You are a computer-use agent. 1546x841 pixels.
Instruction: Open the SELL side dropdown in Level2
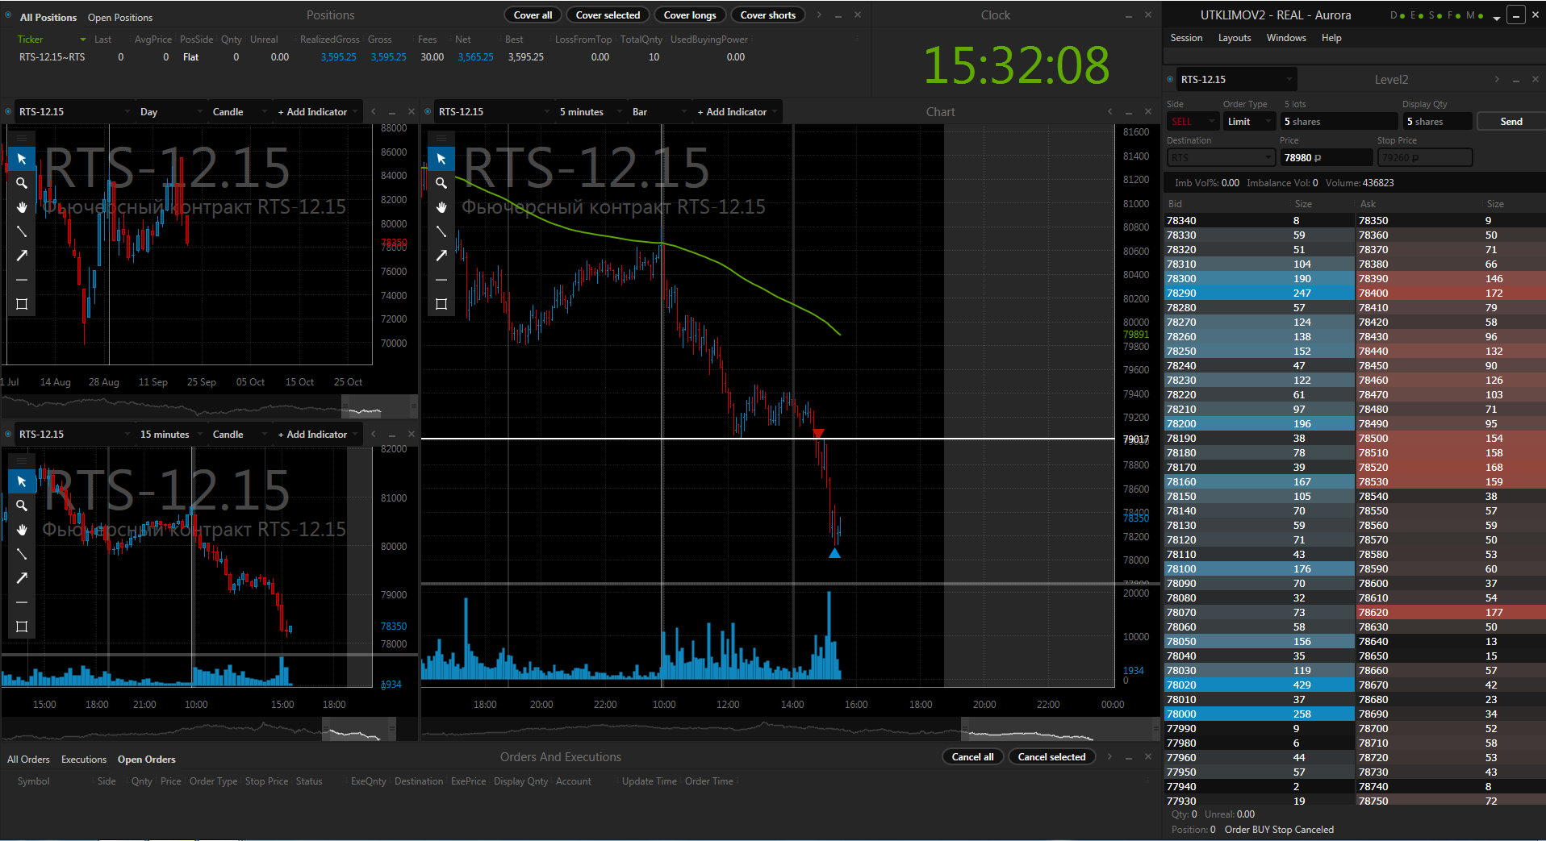point(1193,121)
